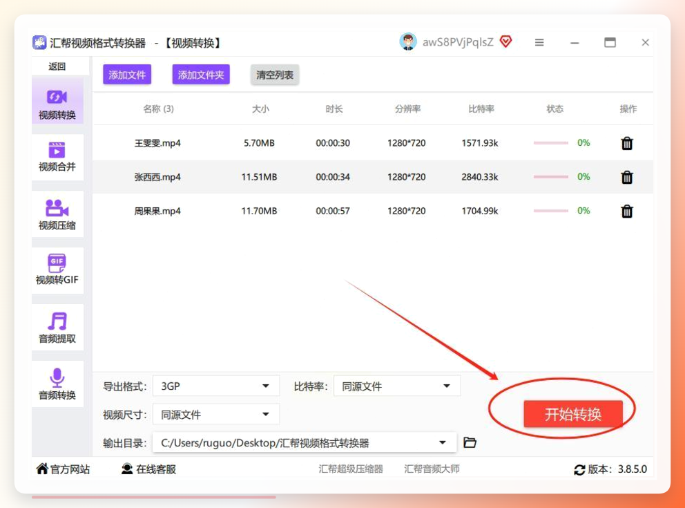Select the 周果果.mp4 file row

coord(373,211)
